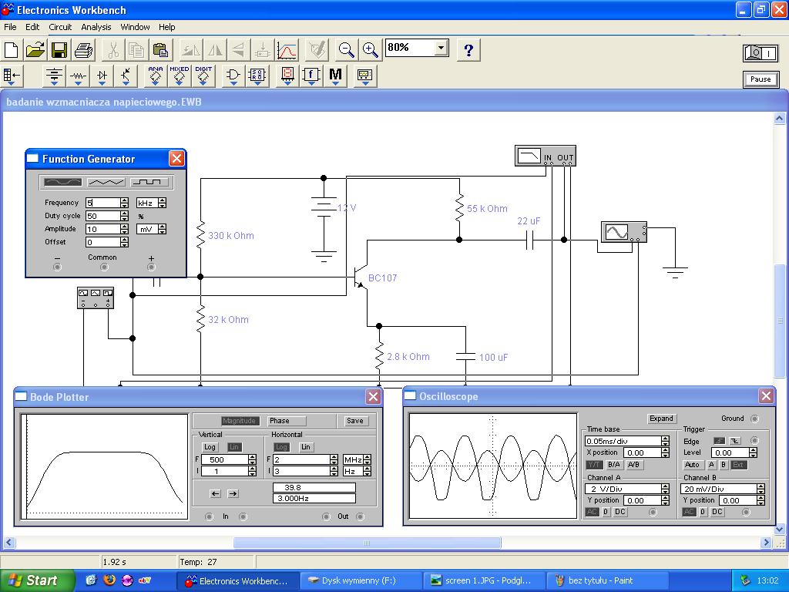
Task: Click the horizontal scrollbar thumb of circuit window
Action: [367, 543]
